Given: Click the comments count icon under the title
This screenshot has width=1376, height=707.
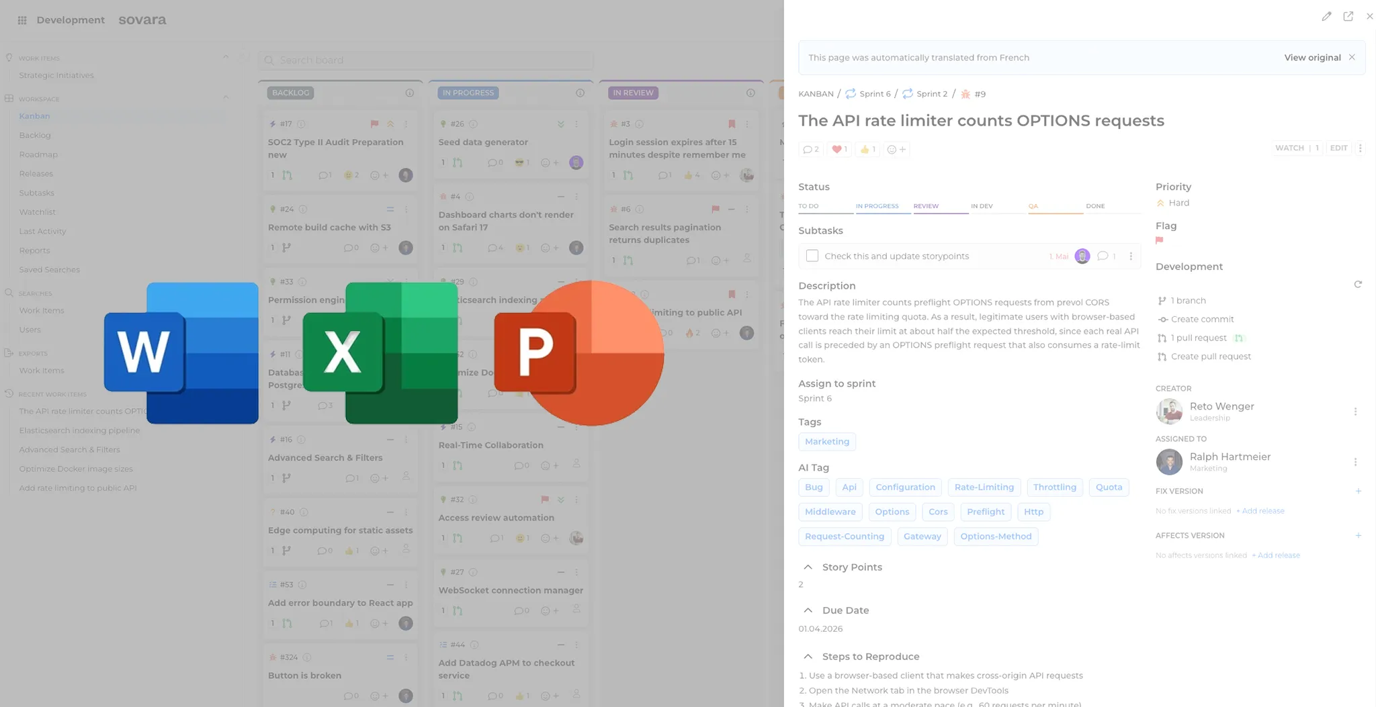Looking at the screenshot, I should 811,149.
